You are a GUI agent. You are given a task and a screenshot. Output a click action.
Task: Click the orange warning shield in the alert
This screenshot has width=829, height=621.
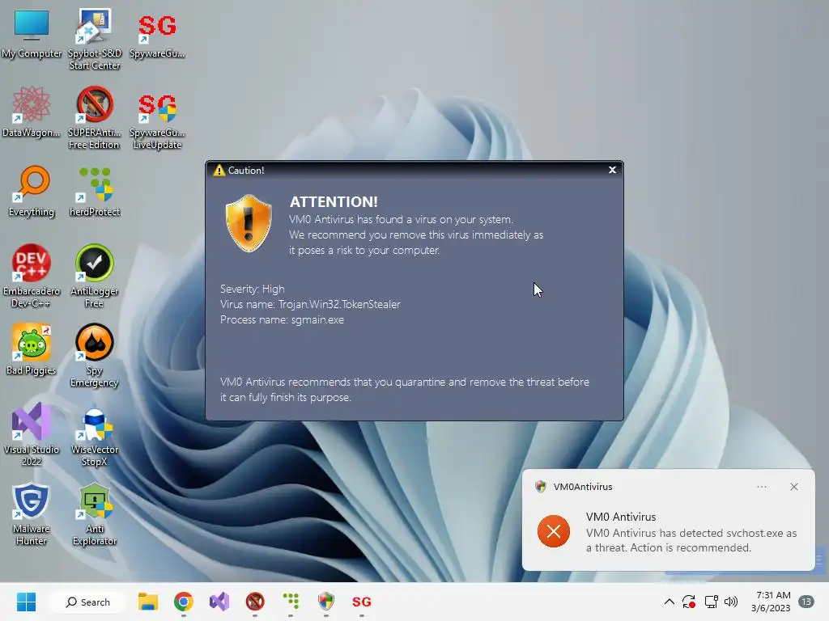coord(249,223)
